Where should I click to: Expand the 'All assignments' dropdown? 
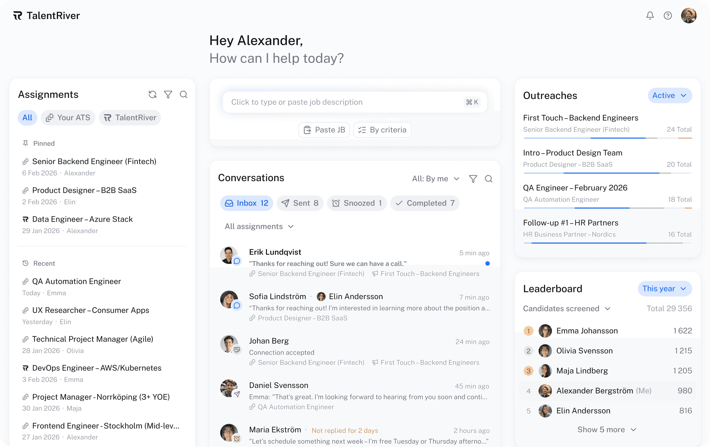point(259,226)
